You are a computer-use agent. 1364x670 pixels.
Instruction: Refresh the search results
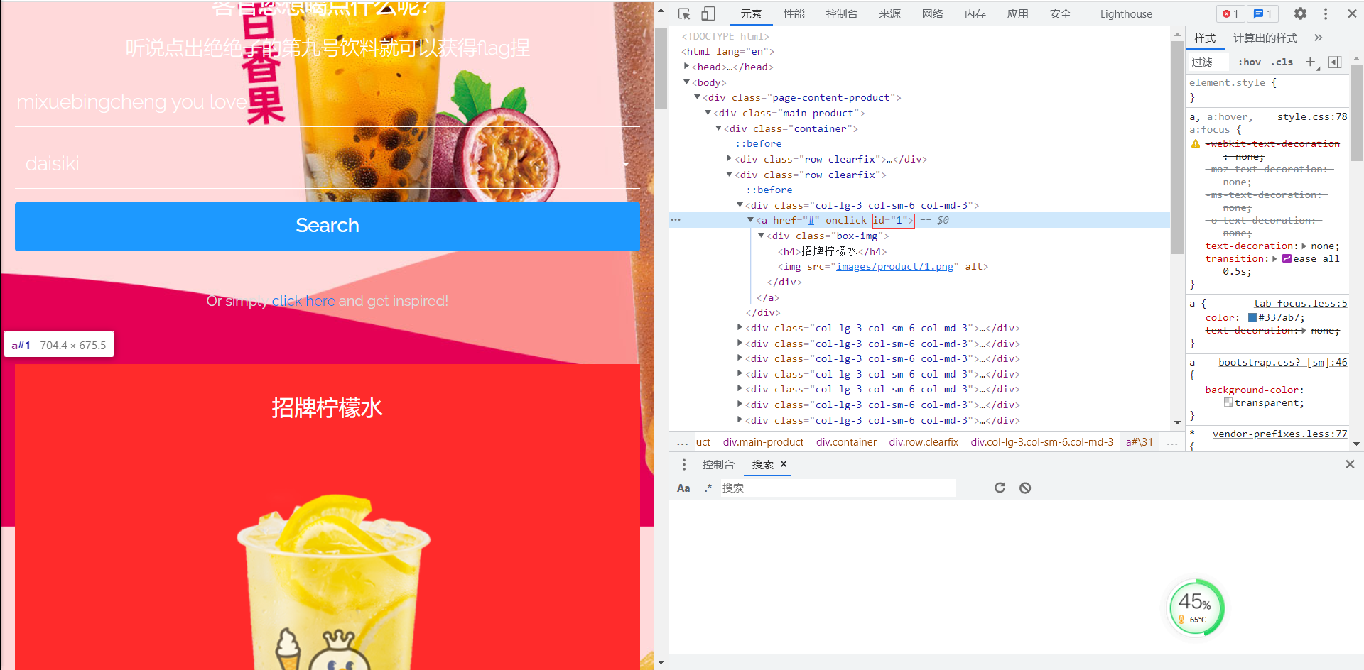(x=1000, y=488)
